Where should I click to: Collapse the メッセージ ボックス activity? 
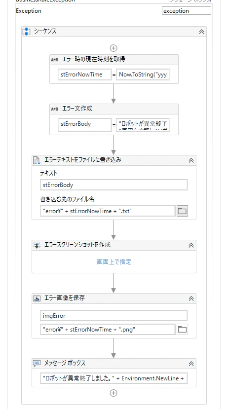click(191, 363)
